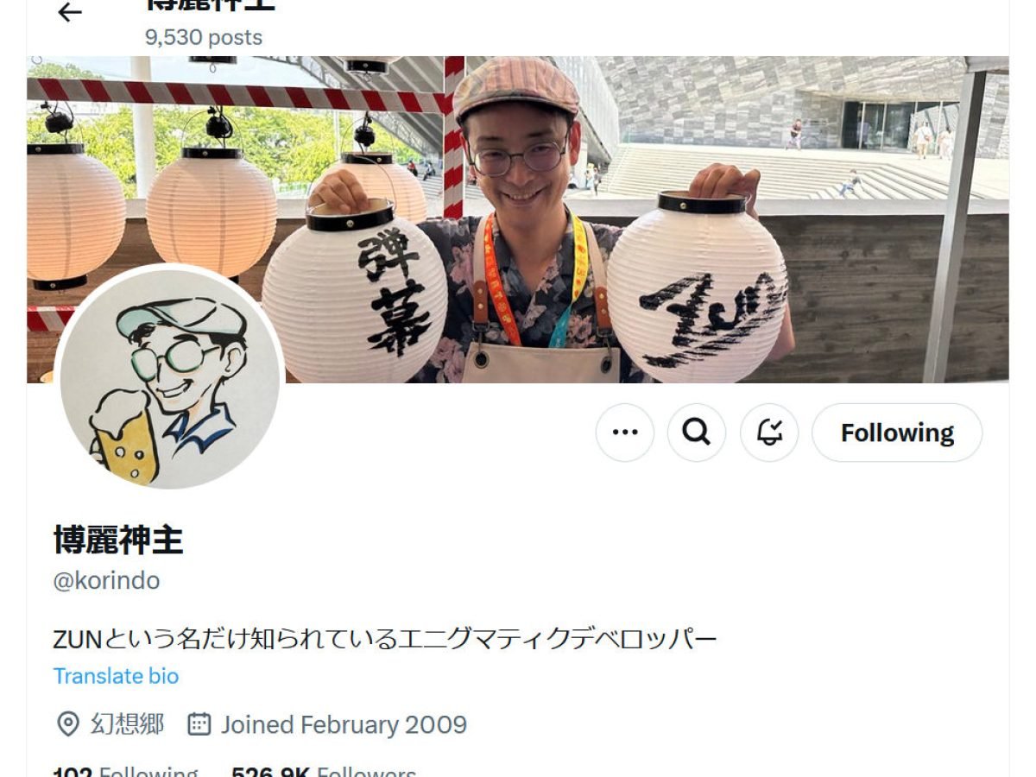This screenshot has height=777, width=1036.
Task: Open the 526.9K Followers list
Action: [x=324, y=771]
